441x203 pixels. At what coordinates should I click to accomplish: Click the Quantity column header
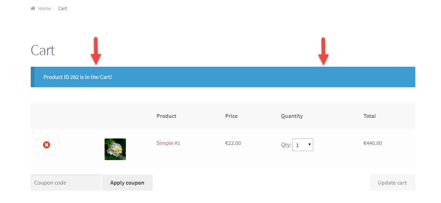[292, 116]
